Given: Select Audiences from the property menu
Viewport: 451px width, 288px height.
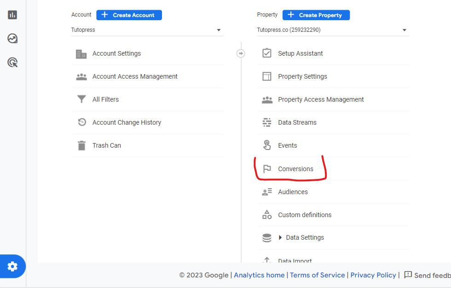Looking at the screenshot, I should tap(293, 192).
